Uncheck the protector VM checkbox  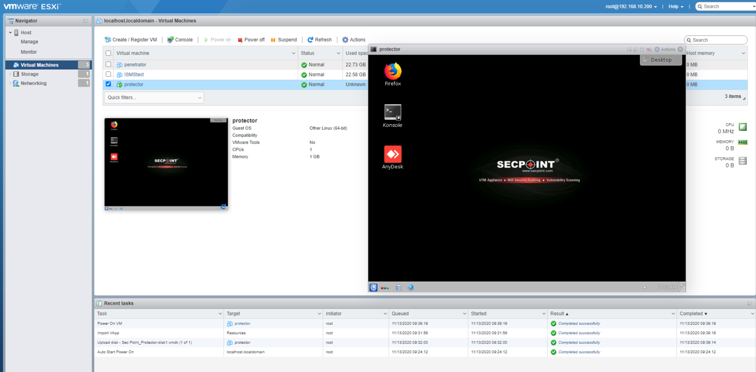pyautogui.click(x=109, y=84)
